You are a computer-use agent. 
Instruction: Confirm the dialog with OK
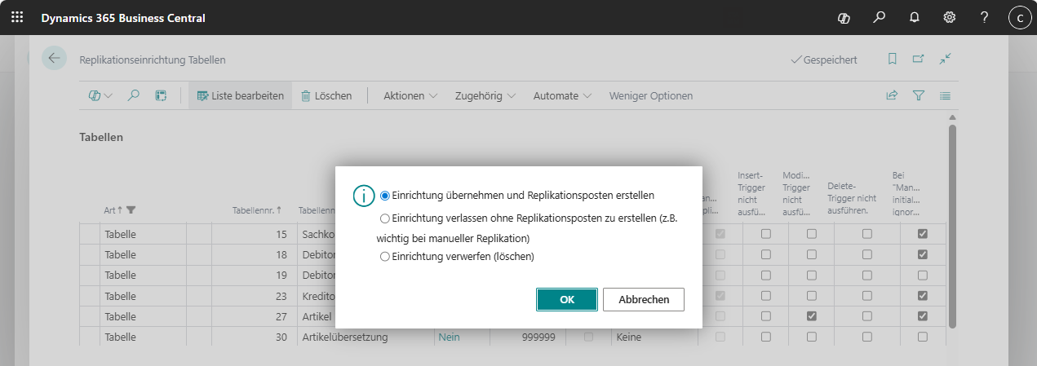[x=567, y=299]
